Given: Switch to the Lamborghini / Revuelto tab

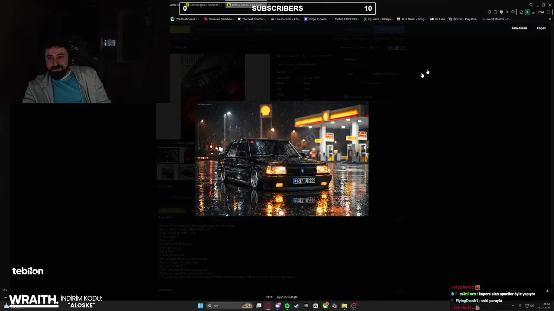Looking at the screenshot, I should point(203,5).
